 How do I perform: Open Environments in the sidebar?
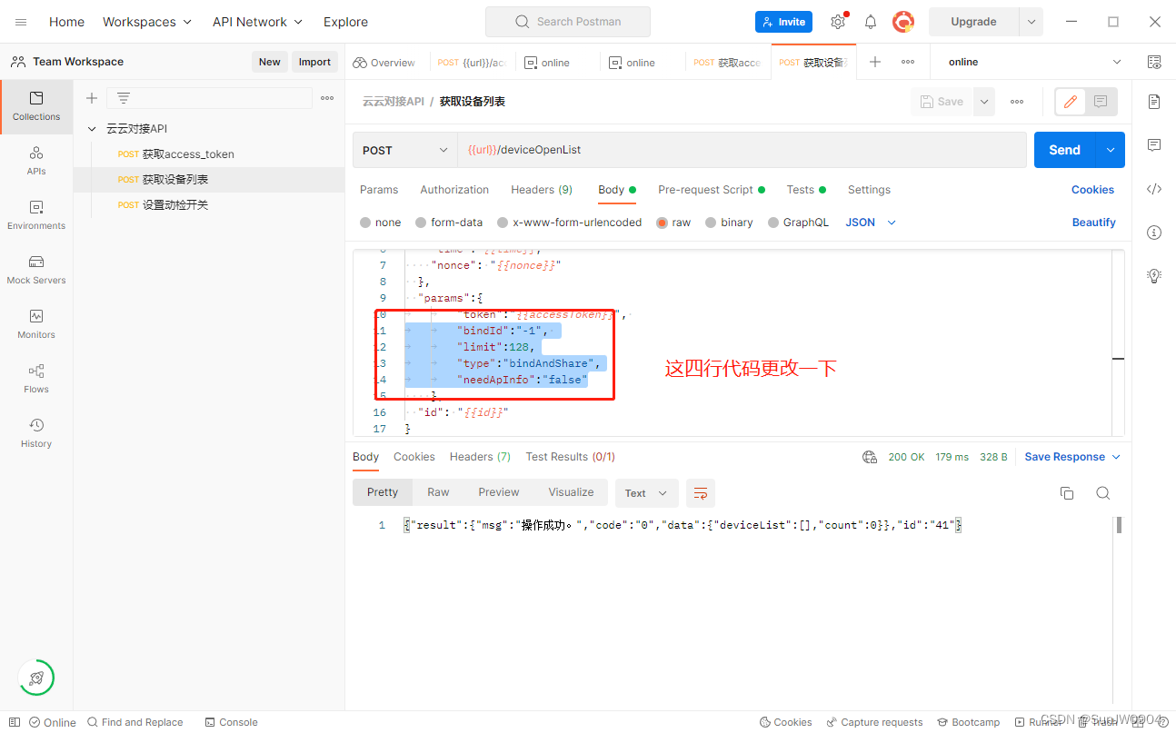coord(36,215)
